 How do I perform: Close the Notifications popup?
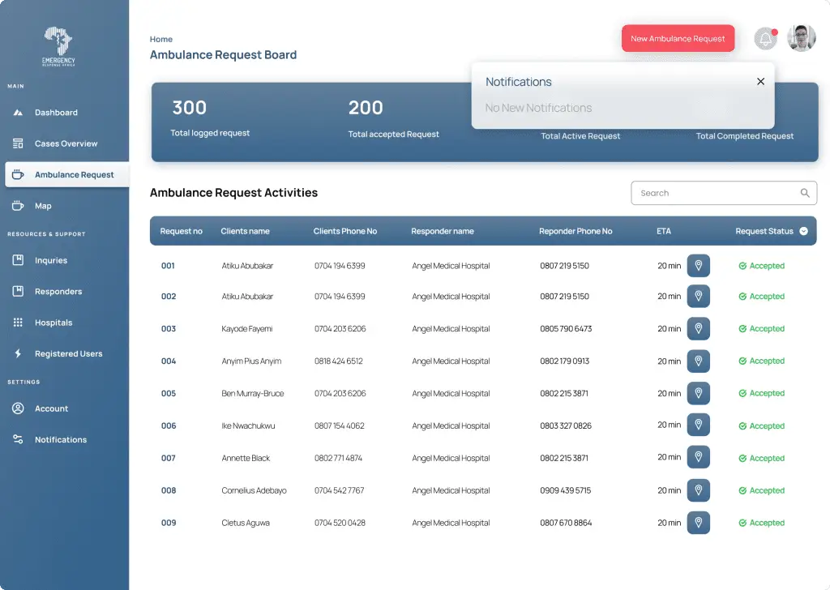[x=760, y=82]
